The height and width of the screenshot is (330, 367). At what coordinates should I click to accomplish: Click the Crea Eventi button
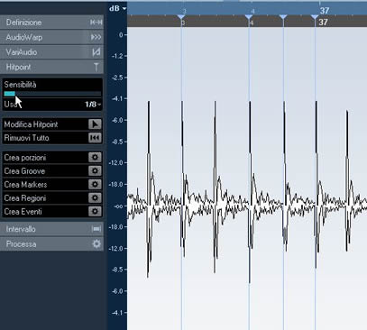click(x=52, y=212)
